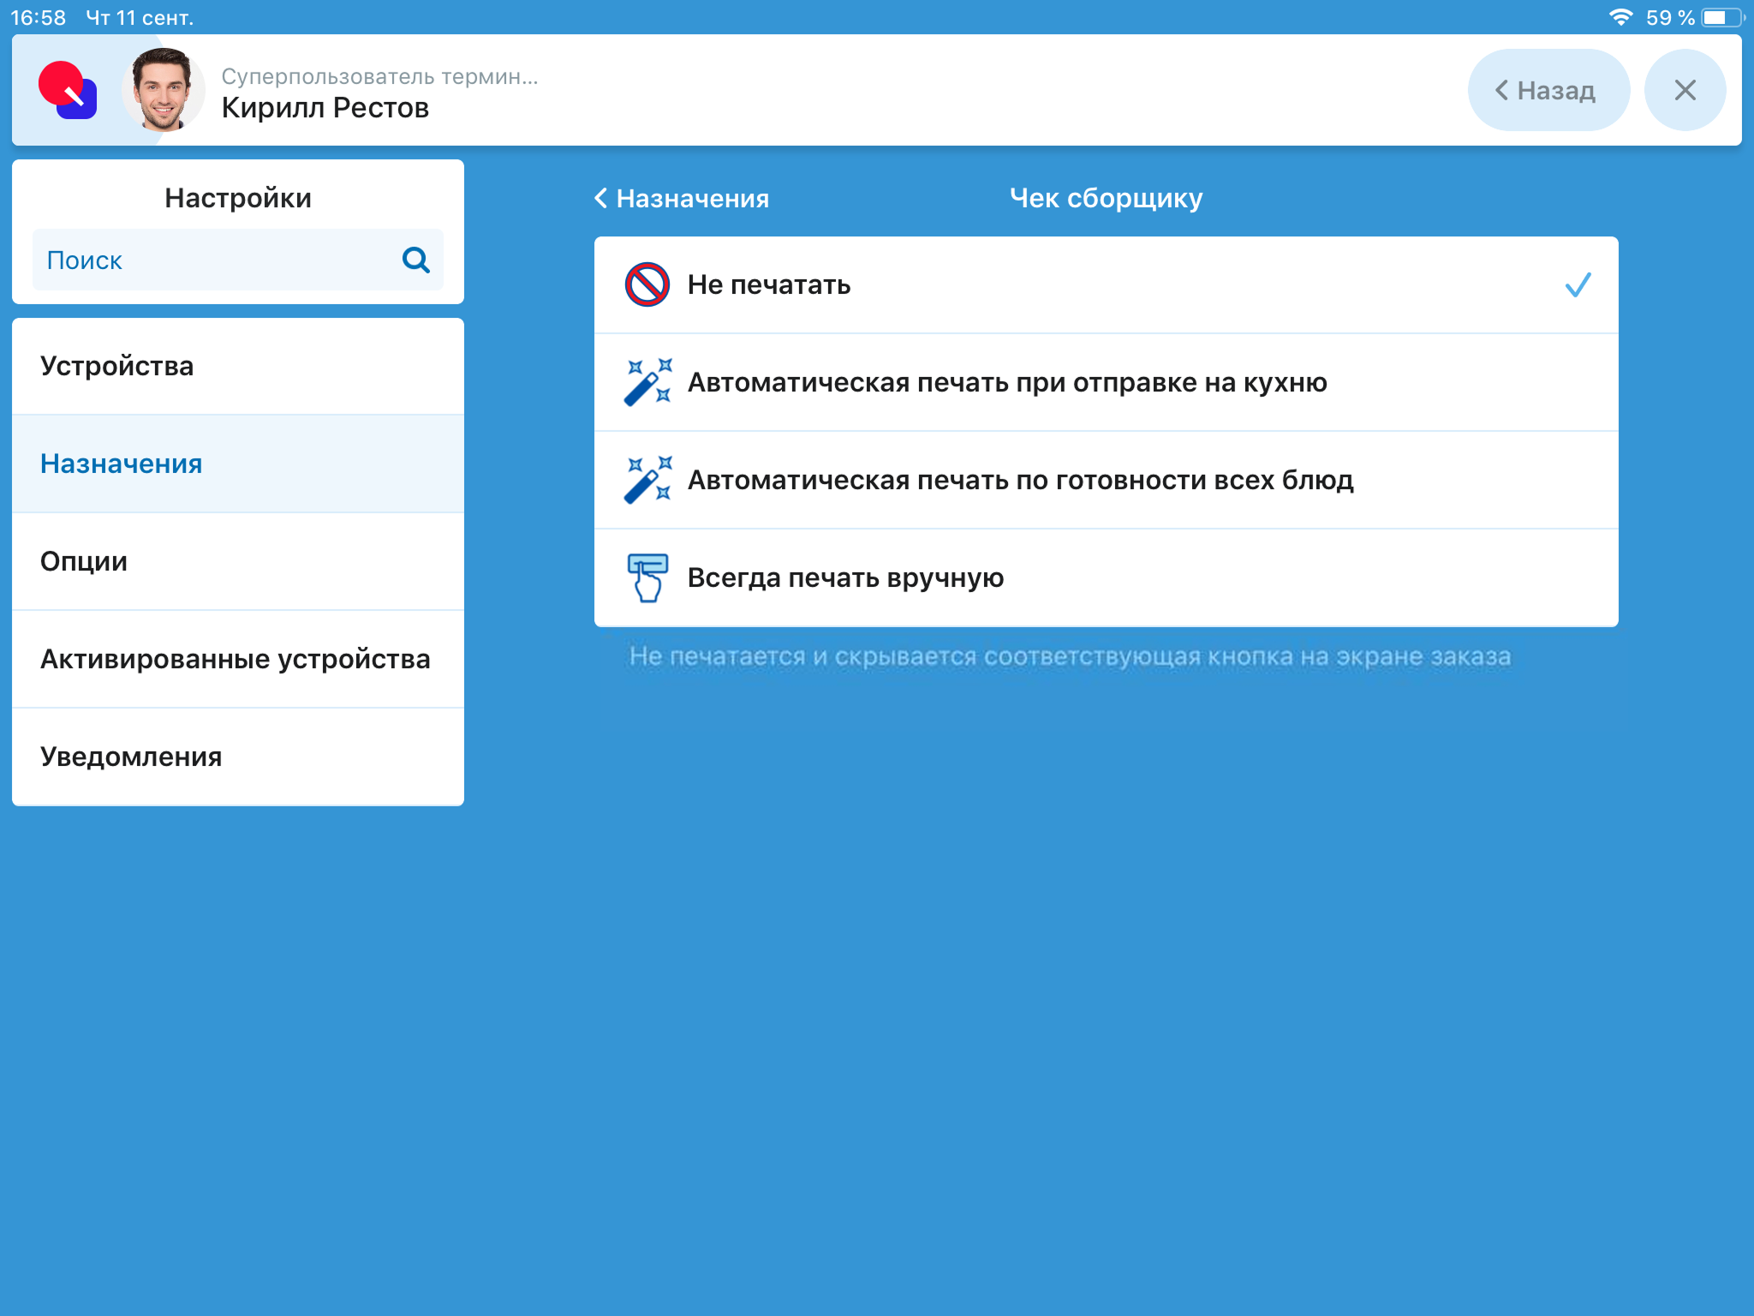Select Автоматическая печать при отправке на кухню
1754x1316 pixels.
[1006, 382]
